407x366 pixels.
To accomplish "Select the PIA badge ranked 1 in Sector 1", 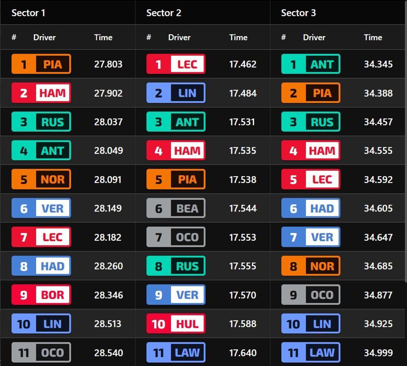I will (x=41, y=64).
